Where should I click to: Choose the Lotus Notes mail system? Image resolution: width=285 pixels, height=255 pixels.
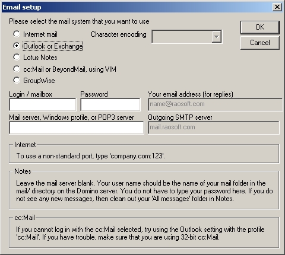(17, 58)
